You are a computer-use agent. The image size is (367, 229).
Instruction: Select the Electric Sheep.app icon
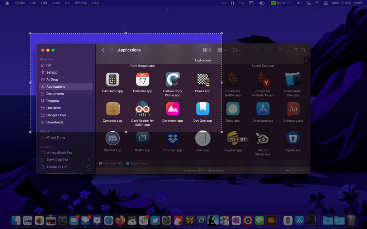263,138
